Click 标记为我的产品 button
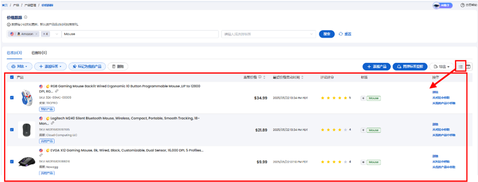Viewport: 478px width, 182px height. click(87, 67)
